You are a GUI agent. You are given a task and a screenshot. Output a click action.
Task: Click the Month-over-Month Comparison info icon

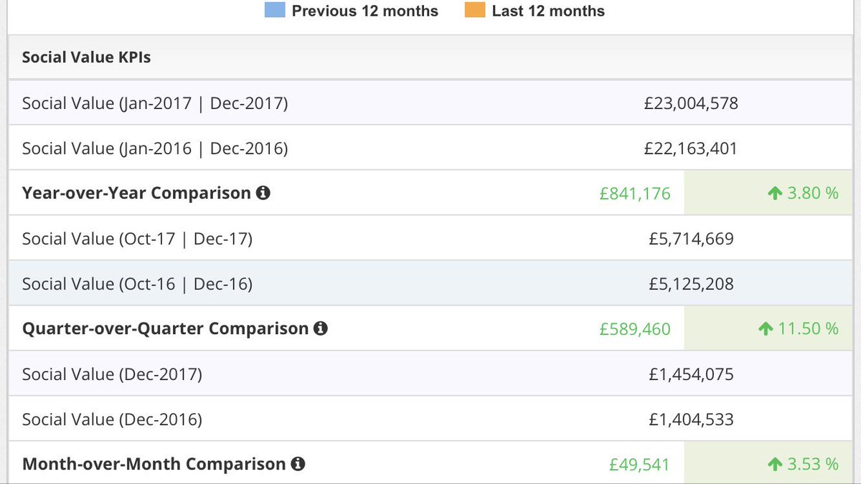[x=298, y=464]
